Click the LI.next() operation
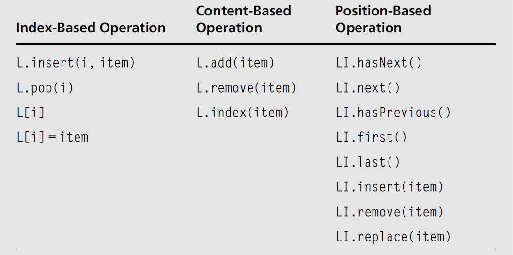The height and width of the screenshot is (255, 513). (x=368, y=88)
